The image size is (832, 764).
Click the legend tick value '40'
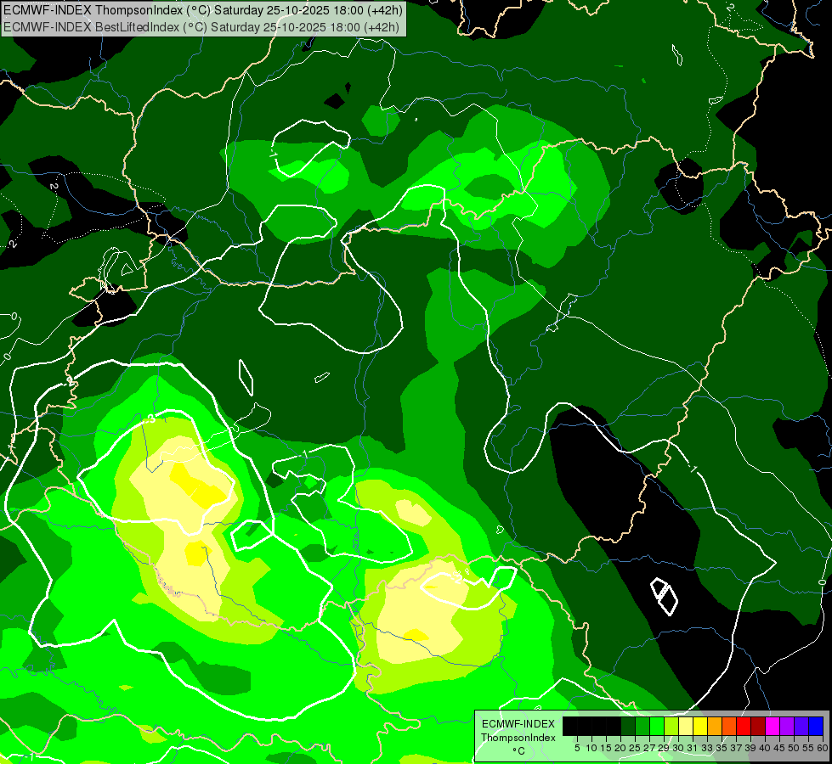point(765,748)
